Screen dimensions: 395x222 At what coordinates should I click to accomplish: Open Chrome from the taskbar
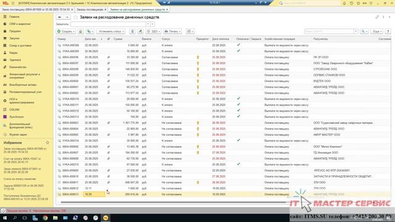coord(45,218)
